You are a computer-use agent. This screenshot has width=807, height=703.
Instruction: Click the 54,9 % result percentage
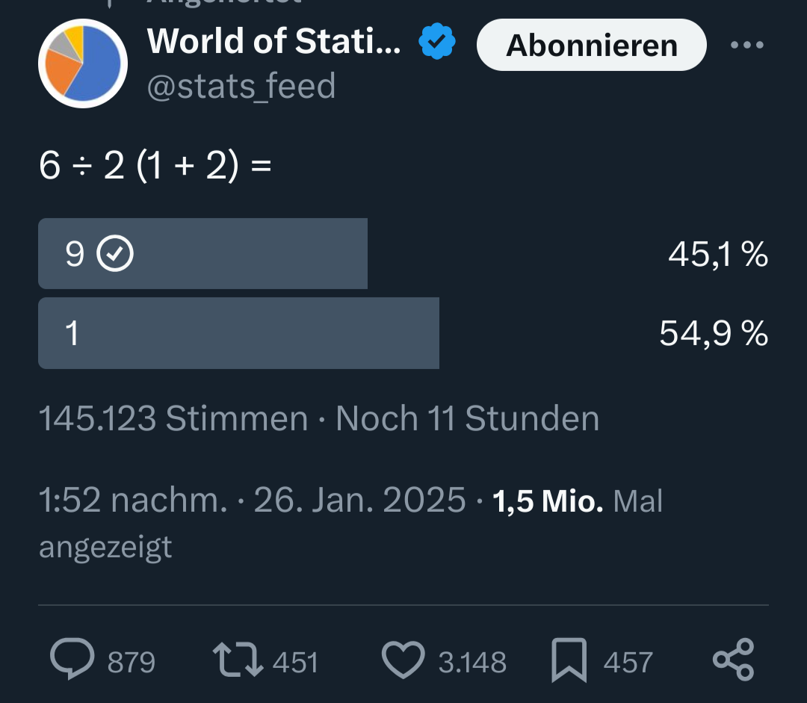(714, 334)
